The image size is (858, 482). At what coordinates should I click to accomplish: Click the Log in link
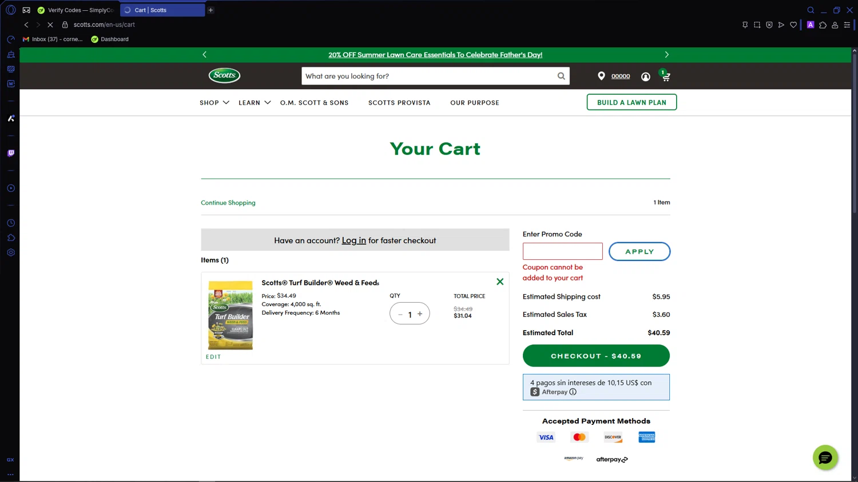coord(353,240)
